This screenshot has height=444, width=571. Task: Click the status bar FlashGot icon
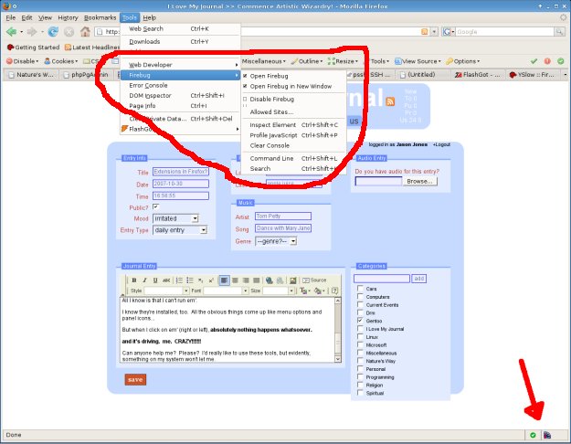tap(547, 435)
